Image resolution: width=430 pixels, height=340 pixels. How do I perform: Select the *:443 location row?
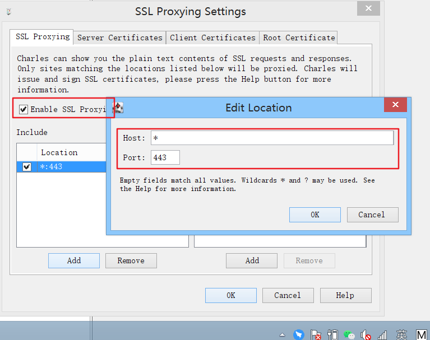coord(62,166)
